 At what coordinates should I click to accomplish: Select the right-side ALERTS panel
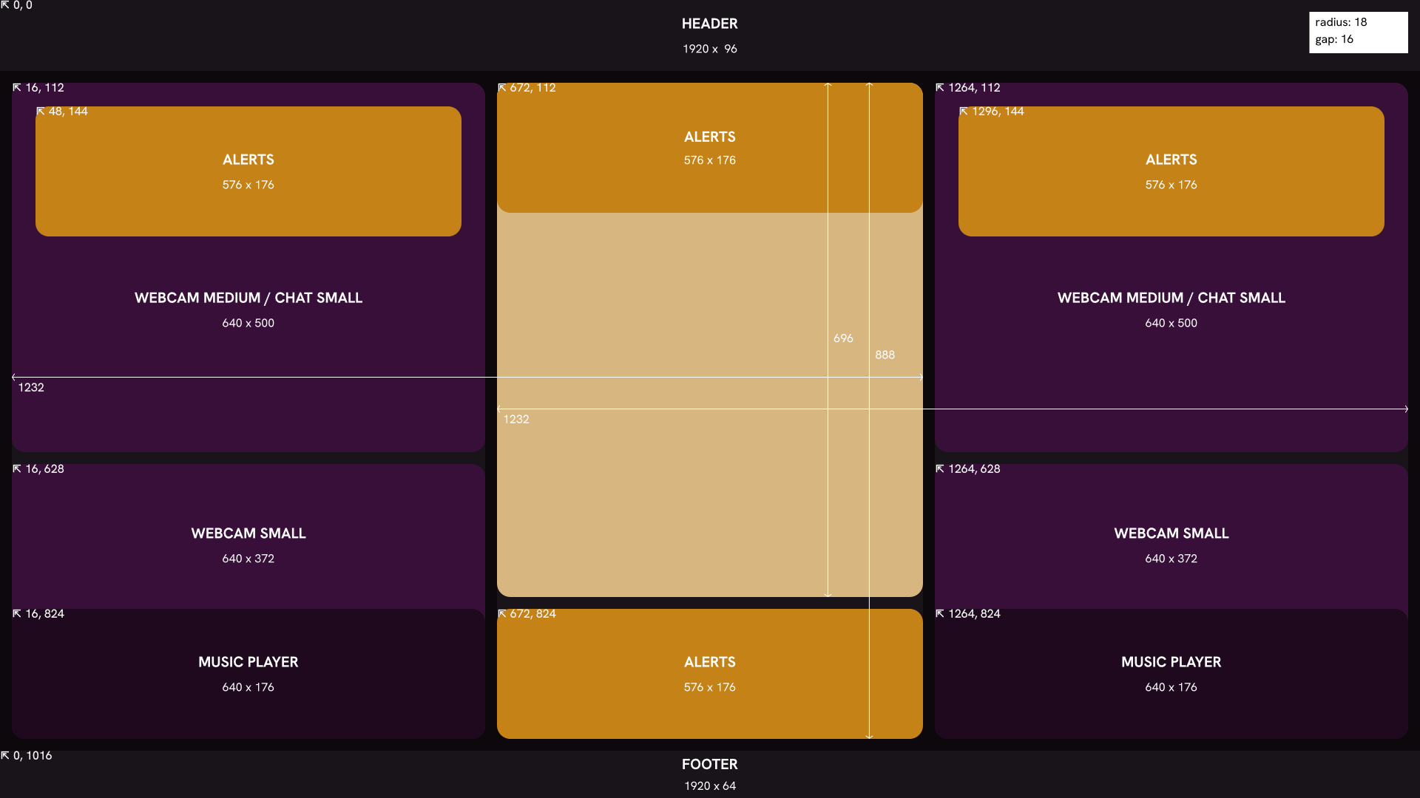[1171, 170]
